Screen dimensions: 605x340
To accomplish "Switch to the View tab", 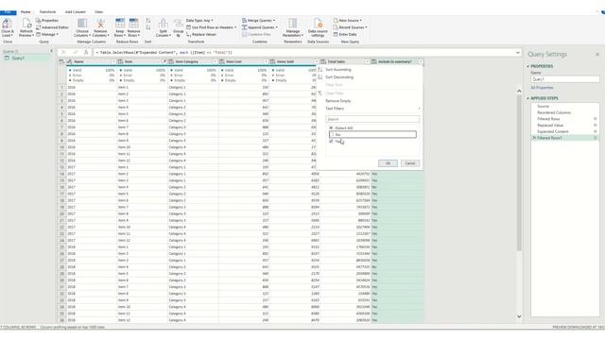I will tap(98, 12).
